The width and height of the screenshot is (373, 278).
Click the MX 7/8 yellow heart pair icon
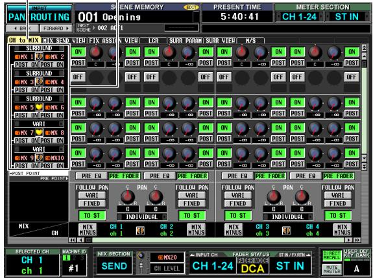(x=39, y=132)
